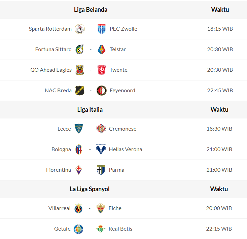The image size is (247, 239).
Task: Click the PEC Zwolle club crest
Action: (x=101, y=29)
